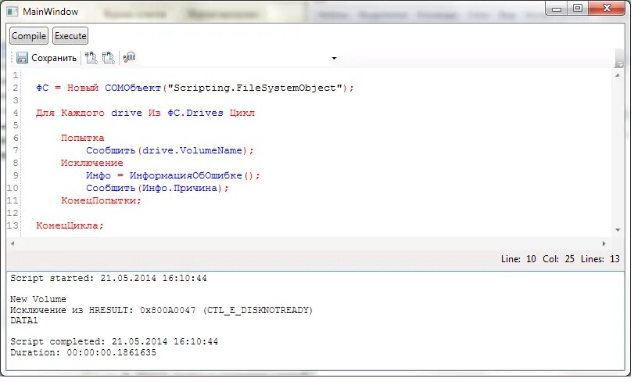The width and height of the screenshot is (634, 382).
Task: Click the 'Line: 10' status indicator
Action: tap(518, 259)
